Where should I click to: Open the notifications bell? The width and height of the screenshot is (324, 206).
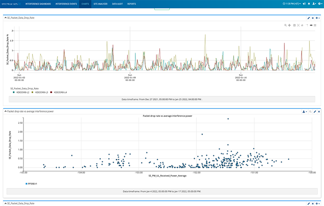309,4
